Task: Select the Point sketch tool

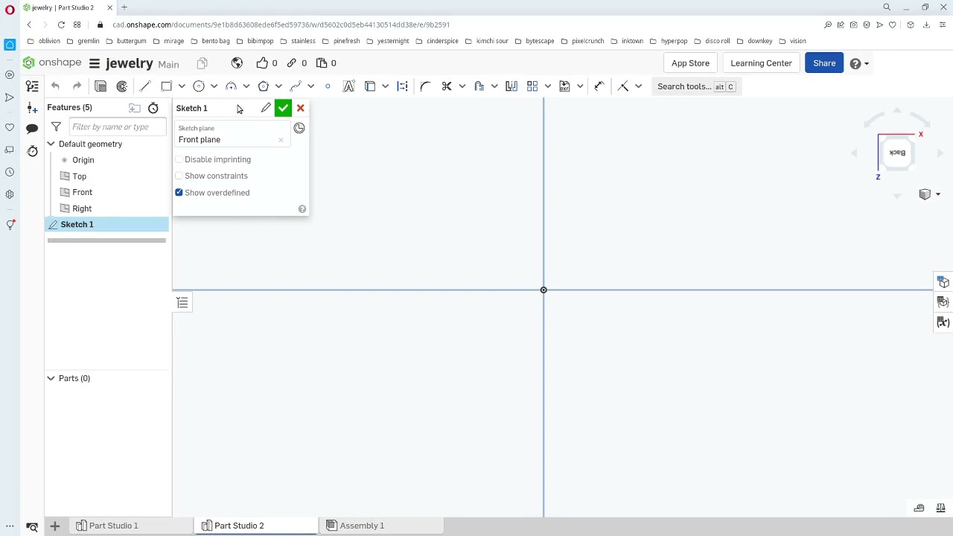Action: tap(328, 86)
